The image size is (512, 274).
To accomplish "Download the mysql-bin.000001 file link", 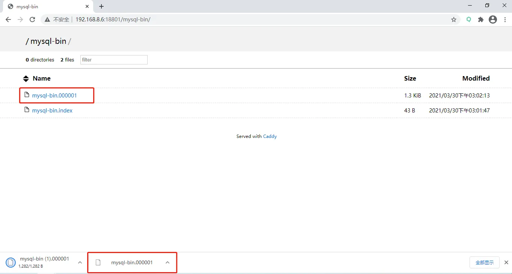I will tap(54, 95).
